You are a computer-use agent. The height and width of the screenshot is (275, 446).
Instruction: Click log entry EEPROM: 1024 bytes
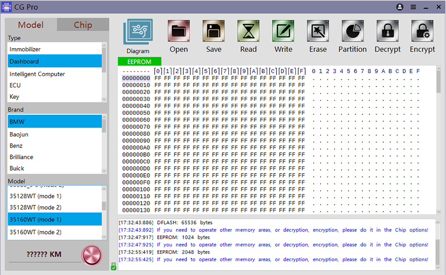pyautogui.click(x=164, y=237)
